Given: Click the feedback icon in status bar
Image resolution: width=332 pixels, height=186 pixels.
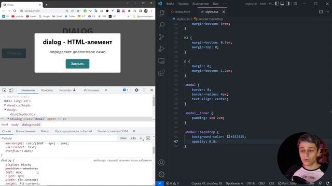Looking at the screenshot, I should (x=320, y=183).
